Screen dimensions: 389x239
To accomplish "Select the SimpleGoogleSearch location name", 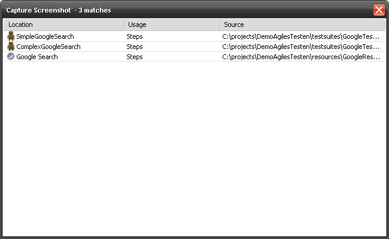I will click(x=45, y=36).
